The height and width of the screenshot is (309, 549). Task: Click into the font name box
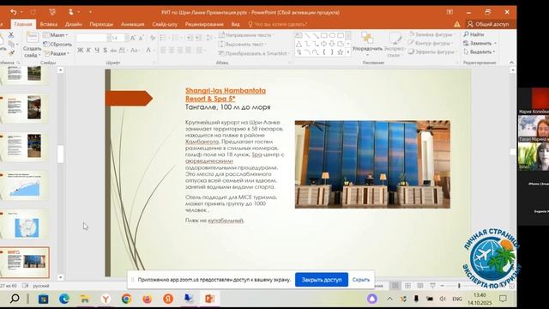pyautogui.click(x=91, y=38)
